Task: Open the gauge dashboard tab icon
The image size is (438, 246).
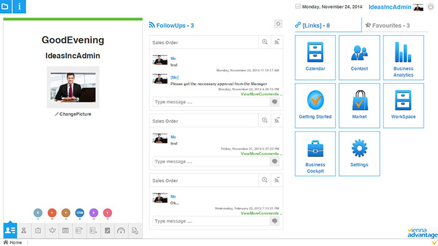Action: 121,230
